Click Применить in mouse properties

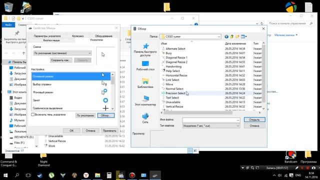tap(109, 131)
